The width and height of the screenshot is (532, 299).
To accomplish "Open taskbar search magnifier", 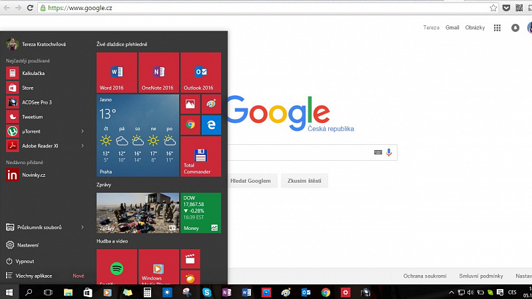I will (29, 292).
